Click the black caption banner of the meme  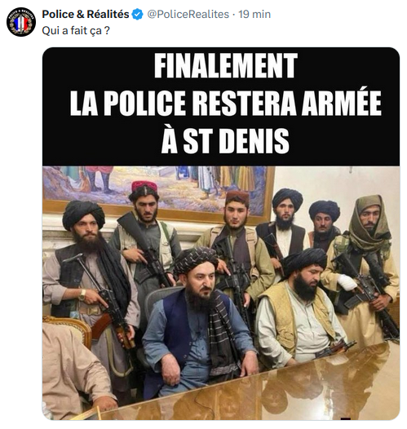[221, 107]
